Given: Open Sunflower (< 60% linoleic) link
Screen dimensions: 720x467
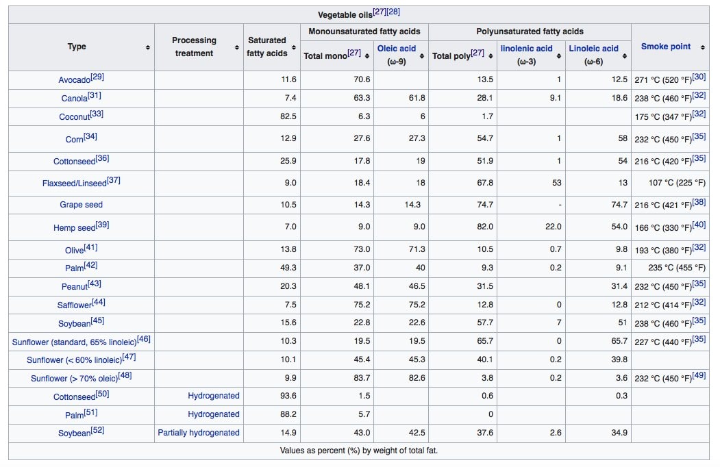Looking at the screenshot, I should coord(75,360).
